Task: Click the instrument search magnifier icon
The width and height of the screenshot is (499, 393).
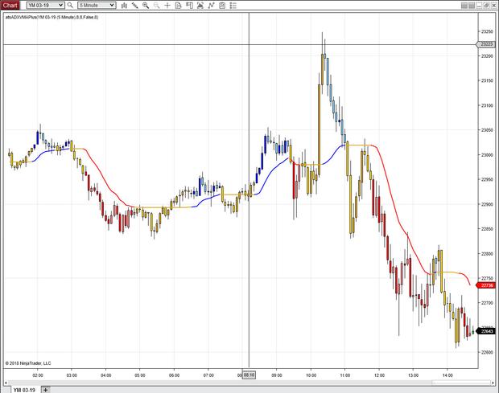Action: point(72,5)
